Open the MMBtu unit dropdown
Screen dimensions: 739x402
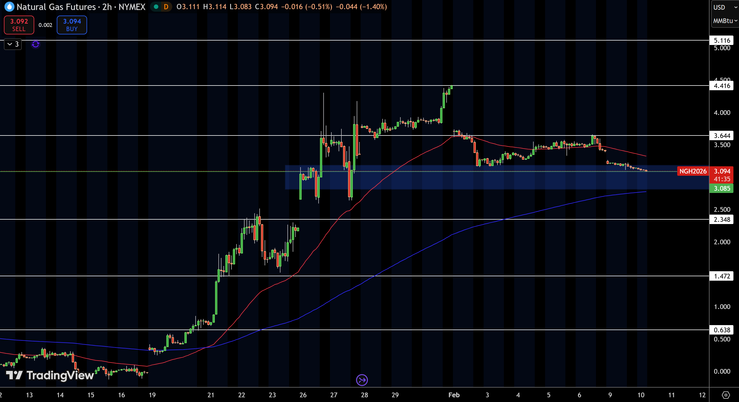click(725, 21)
